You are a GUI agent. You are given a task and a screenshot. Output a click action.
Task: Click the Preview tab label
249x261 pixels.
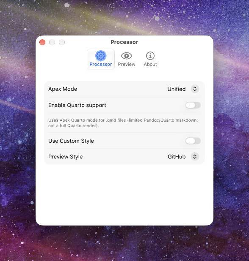pyautogui.click(x=127, y=65)
